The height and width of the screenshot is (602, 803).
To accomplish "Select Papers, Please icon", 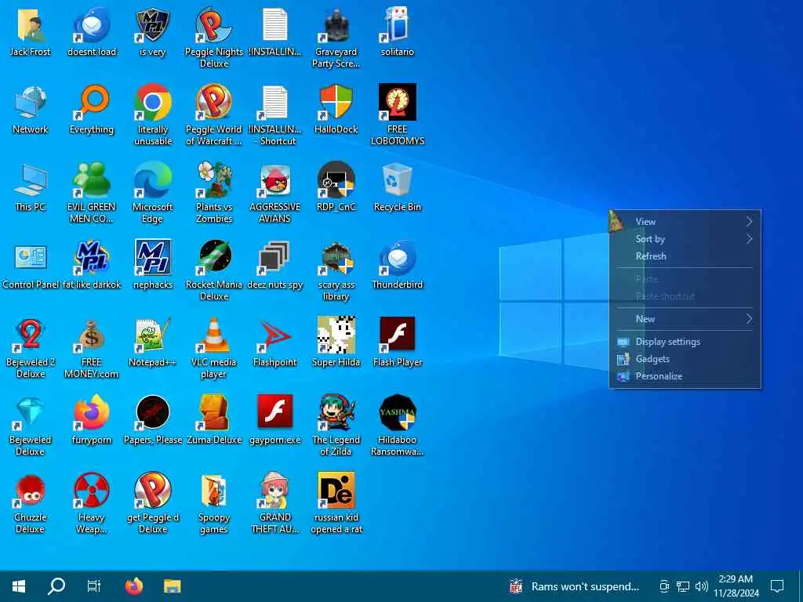I will [x=153, y=412].
